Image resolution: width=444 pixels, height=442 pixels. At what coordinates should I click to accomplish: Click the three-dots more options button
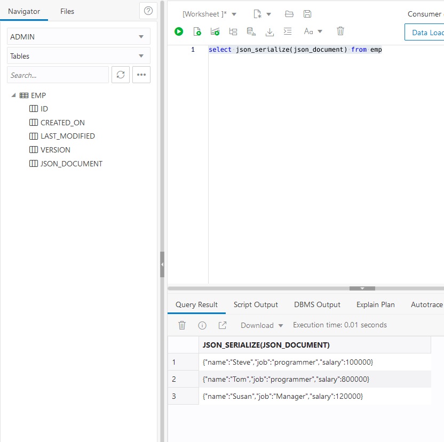click(141, 75)
